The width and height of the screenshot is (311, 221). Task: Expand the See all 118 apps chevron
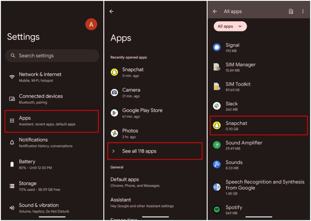pyautogui.click(x=114, y=151)
